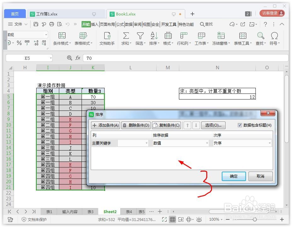Click the K5 name box
The width and height of the screenshot is (292, 227).
(x=27, y=58)
